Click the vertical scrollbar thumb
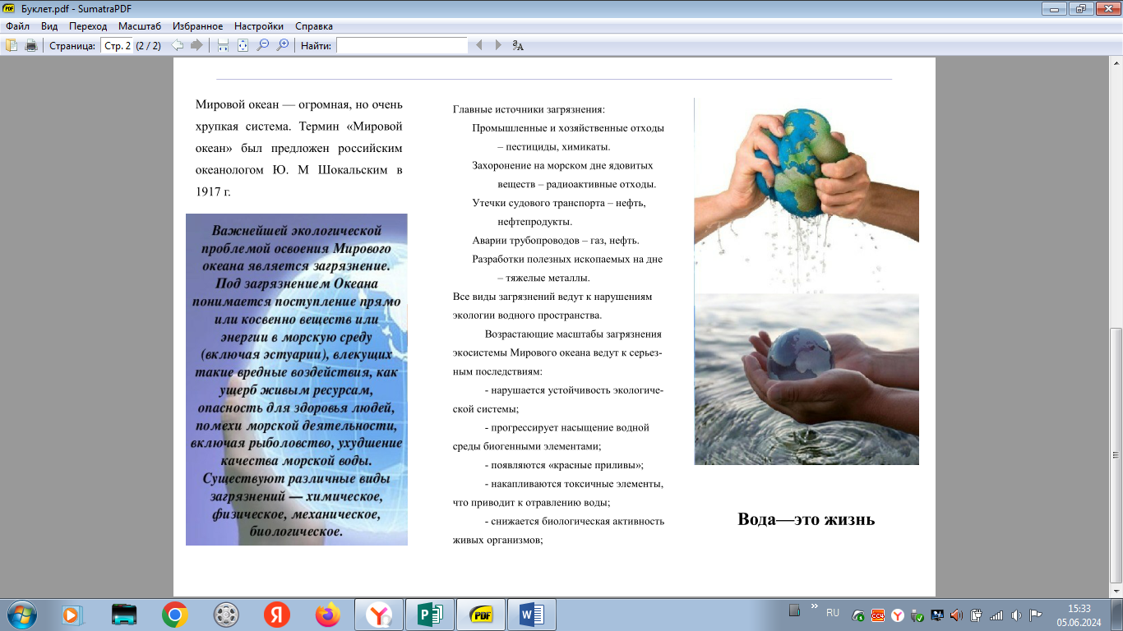1123x631 pixels. 1116,456
